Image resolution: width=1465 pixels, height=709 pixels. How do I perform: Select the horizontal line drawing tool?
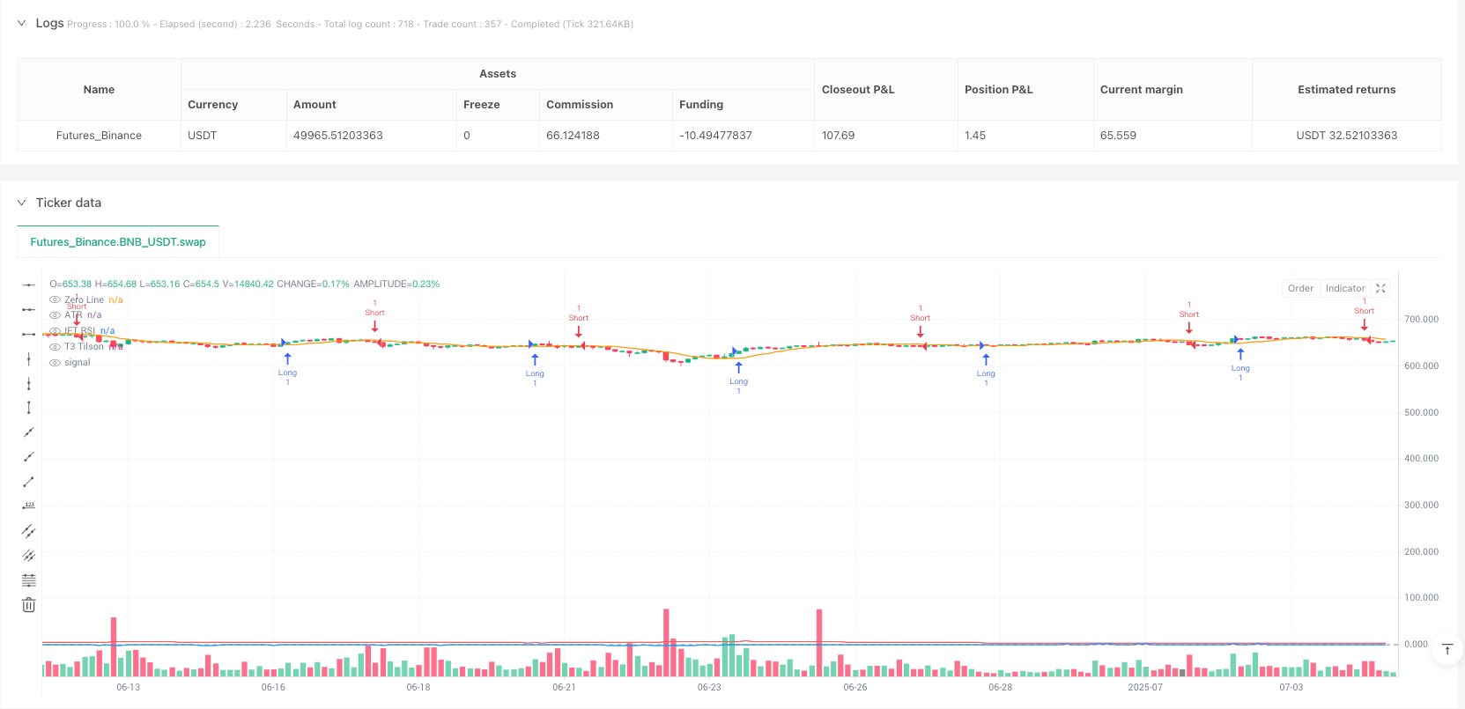point(29,284)
